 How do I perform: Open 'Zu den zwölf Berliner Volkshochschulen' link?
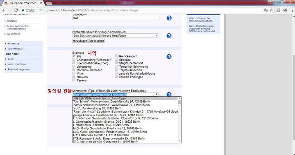click(18, 27)
